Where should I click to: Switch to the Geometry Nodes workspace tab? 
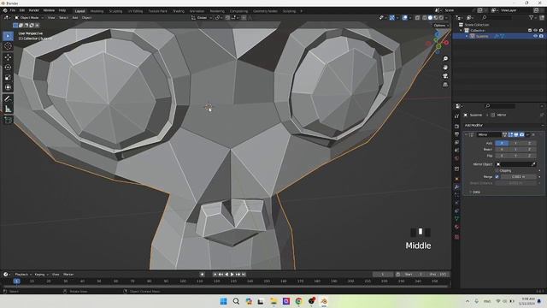click(265, 11)
